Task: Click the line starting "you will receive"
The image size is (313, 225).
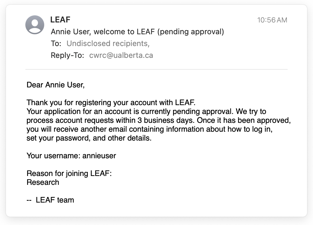Action: [149, 129]
